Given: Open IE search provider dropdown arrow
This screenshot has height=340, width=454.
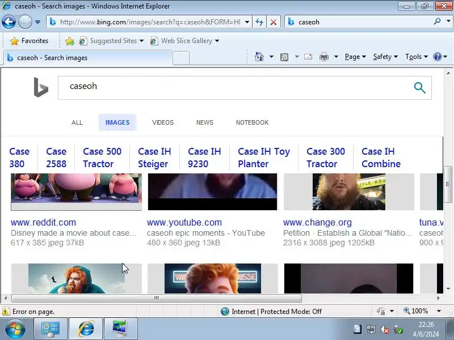Looking at the screenshot, I should (448, 22).
